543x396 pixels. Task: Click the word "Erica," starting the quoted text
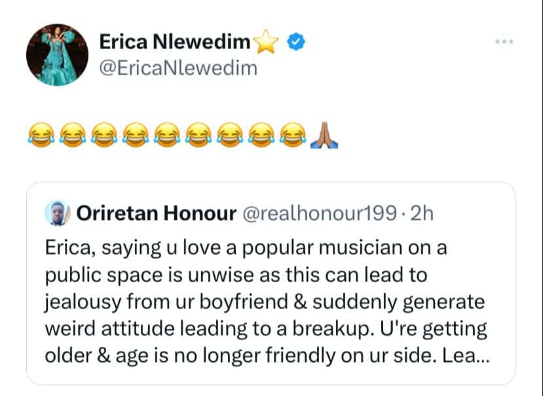click(69, 249)
